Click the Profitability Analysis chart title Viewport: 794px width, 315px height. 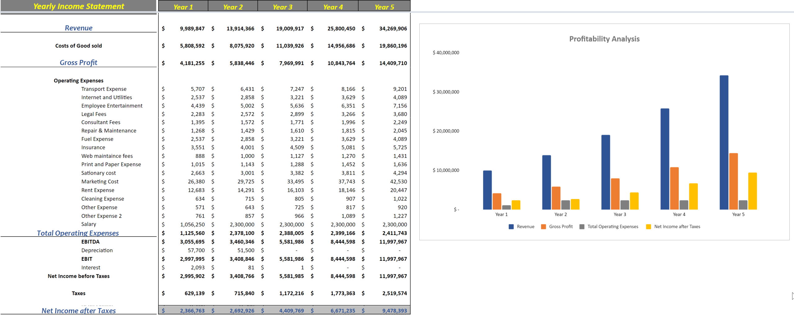(604, 39)
